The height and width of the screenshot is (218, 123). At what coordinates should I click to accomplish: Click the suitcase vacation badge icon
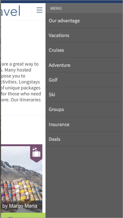tap(36, 153)
